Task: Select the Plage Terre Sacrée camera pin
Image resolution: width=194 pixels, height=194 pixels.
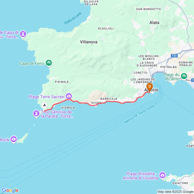Action: (69, 96)
